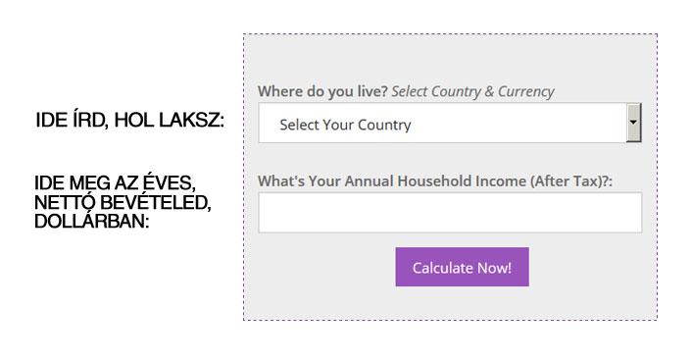Select the 'Select Your Country' placeholder text
The width and height of the screenshot is (691, 360).
click(x=345, y=125)
